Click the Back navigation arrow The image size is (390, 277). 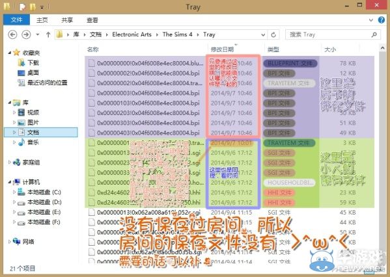(x=12, y=34)
